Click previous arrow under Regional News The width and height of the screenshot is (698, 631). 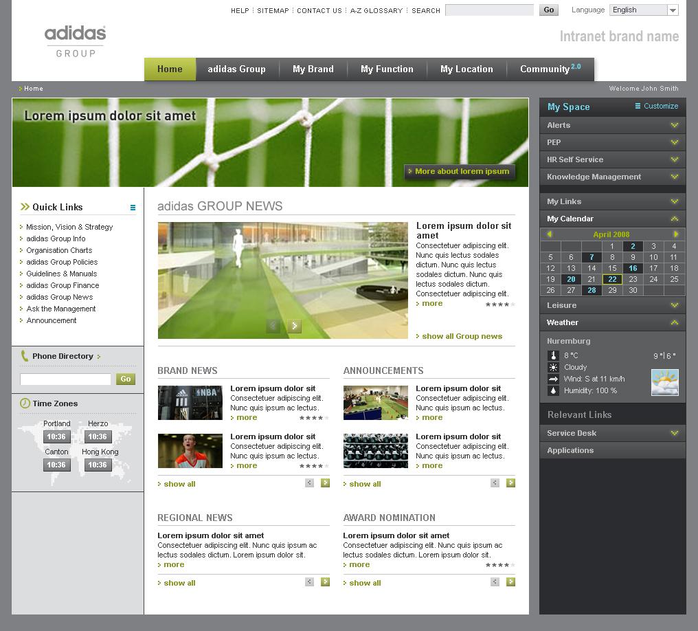click(309, 582)
